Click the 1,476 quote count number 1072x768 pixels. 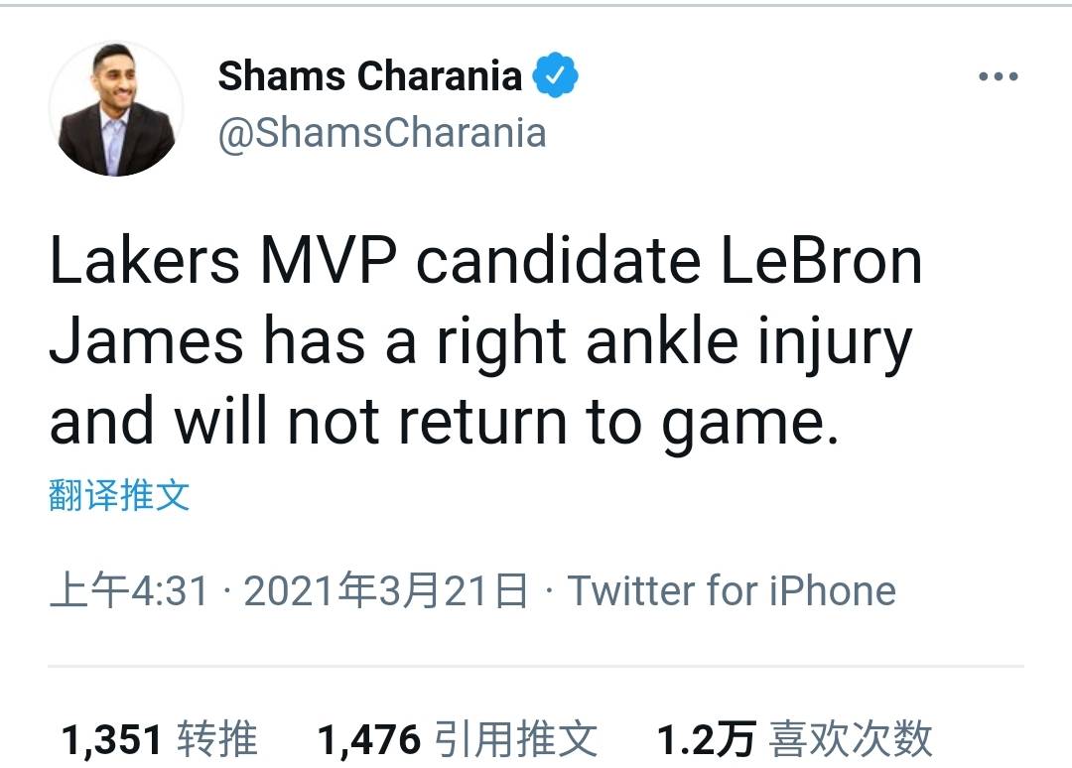[x=369, y=740]
